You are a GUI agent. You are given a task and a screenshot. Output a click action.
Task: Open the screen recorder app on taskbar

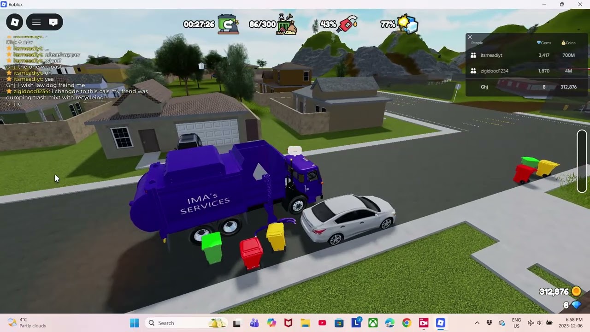coord(424,323)
